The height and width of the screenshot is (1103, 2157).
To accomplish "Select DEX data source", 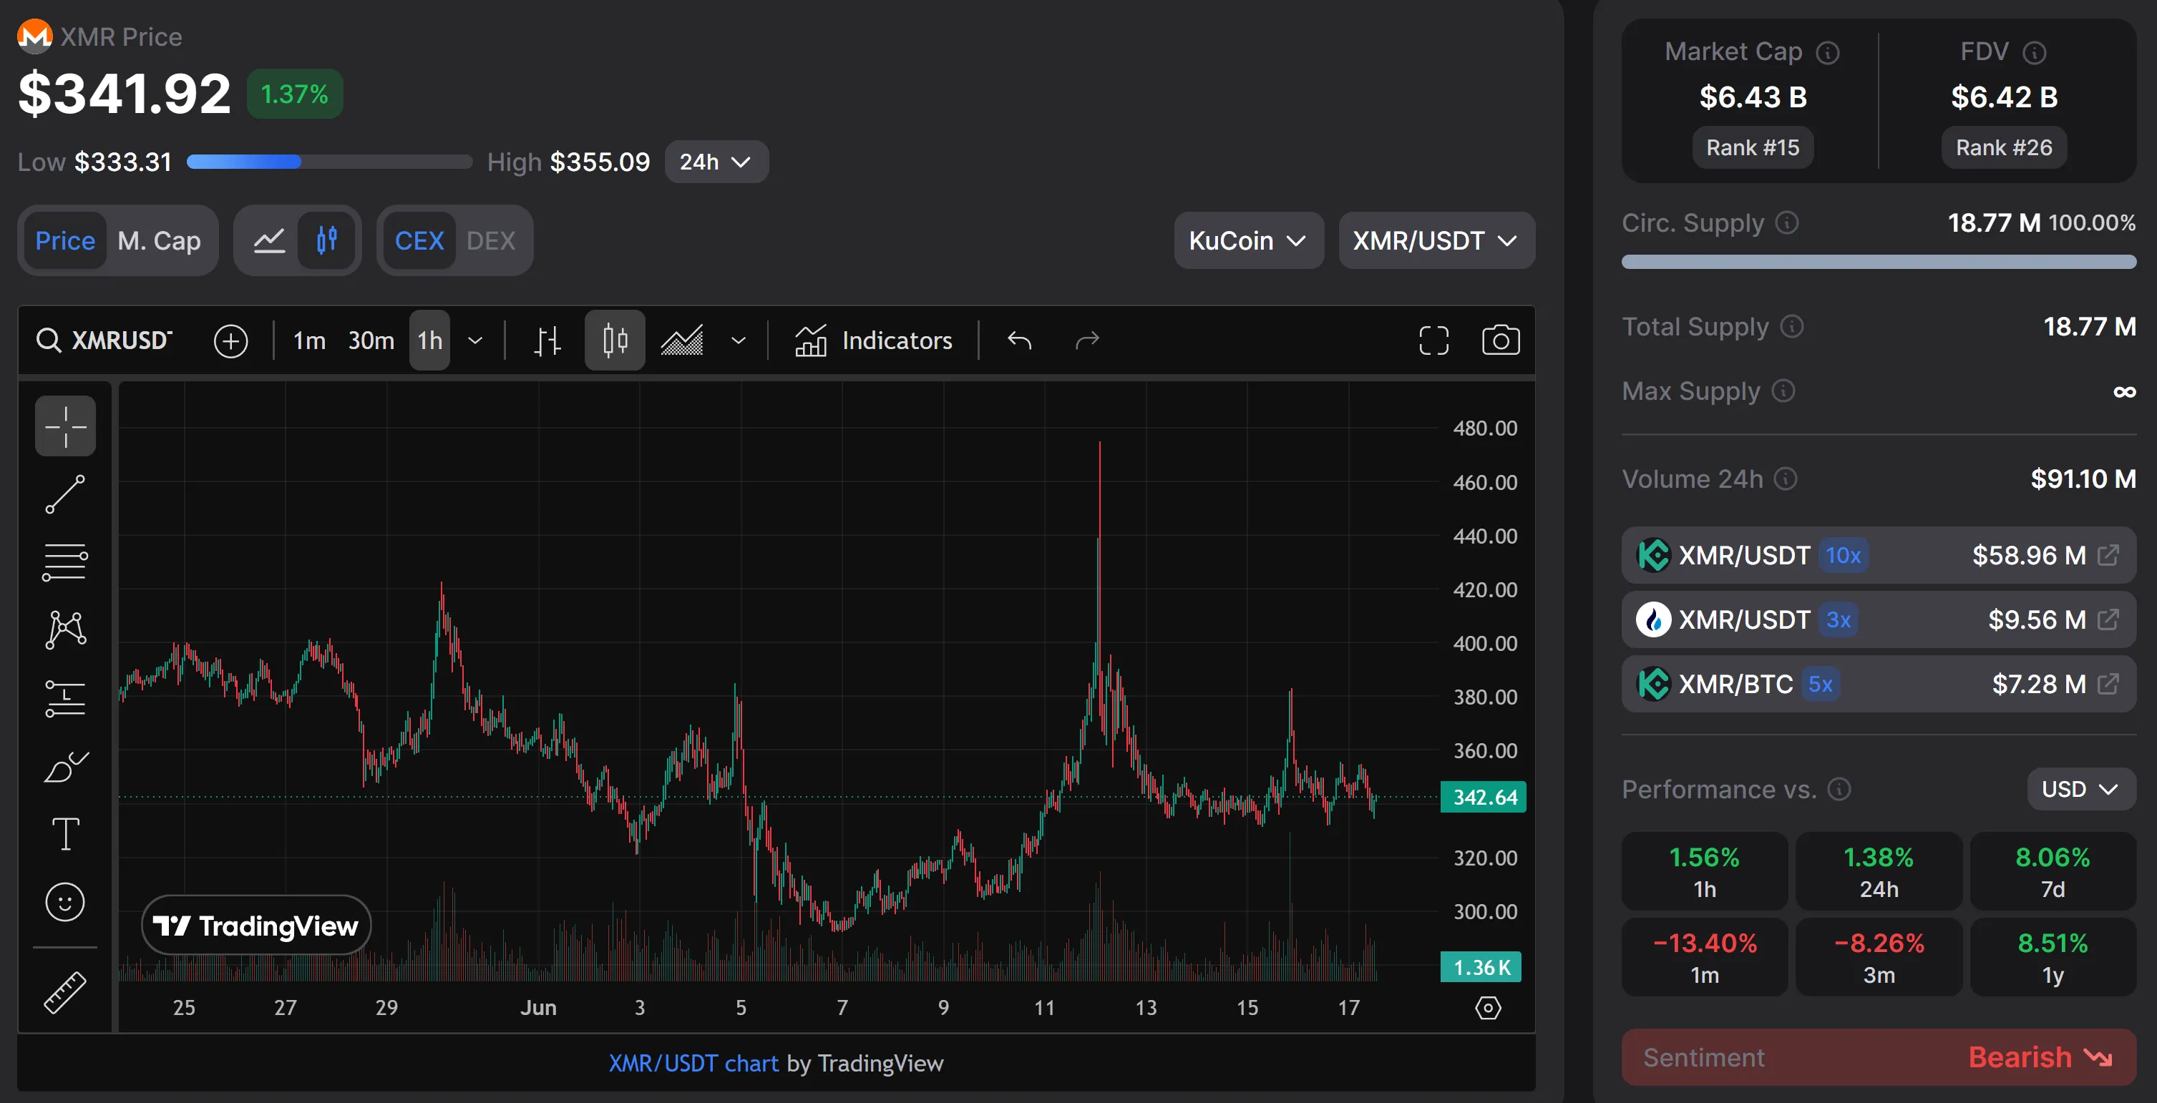I will (491, 241).
